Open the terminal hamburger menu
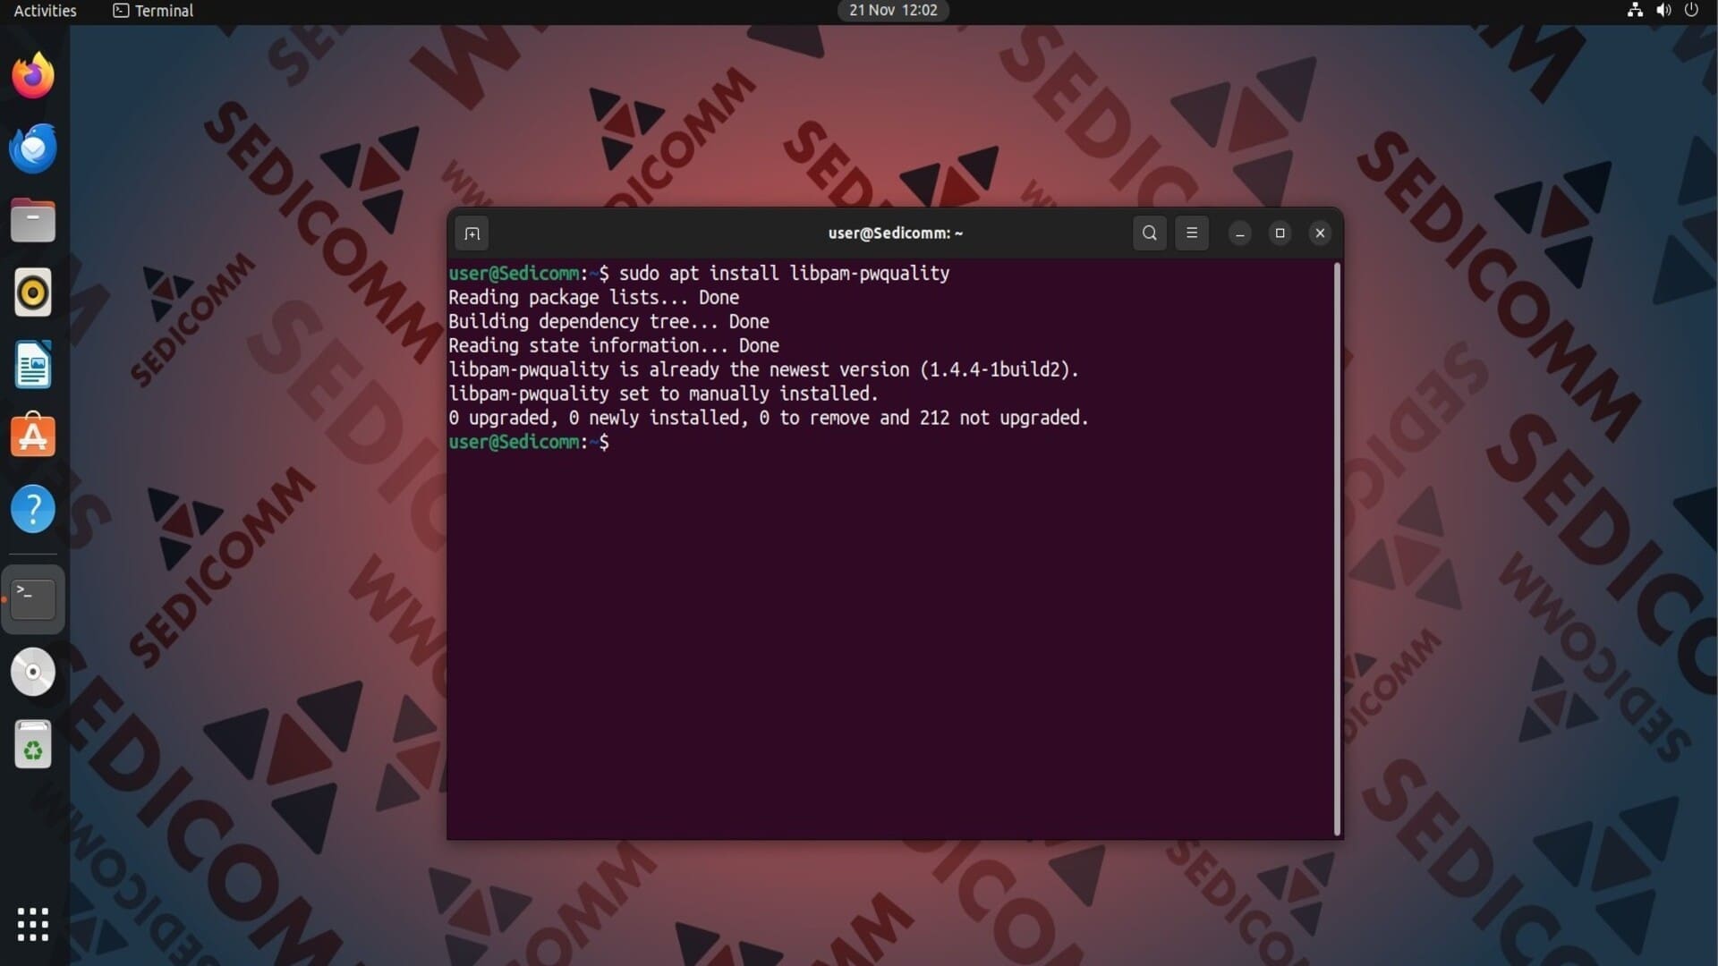This screenshot has width=1718, height=966. 1192,233
